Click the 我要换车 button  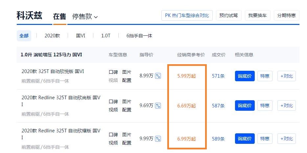click(257, 15)
